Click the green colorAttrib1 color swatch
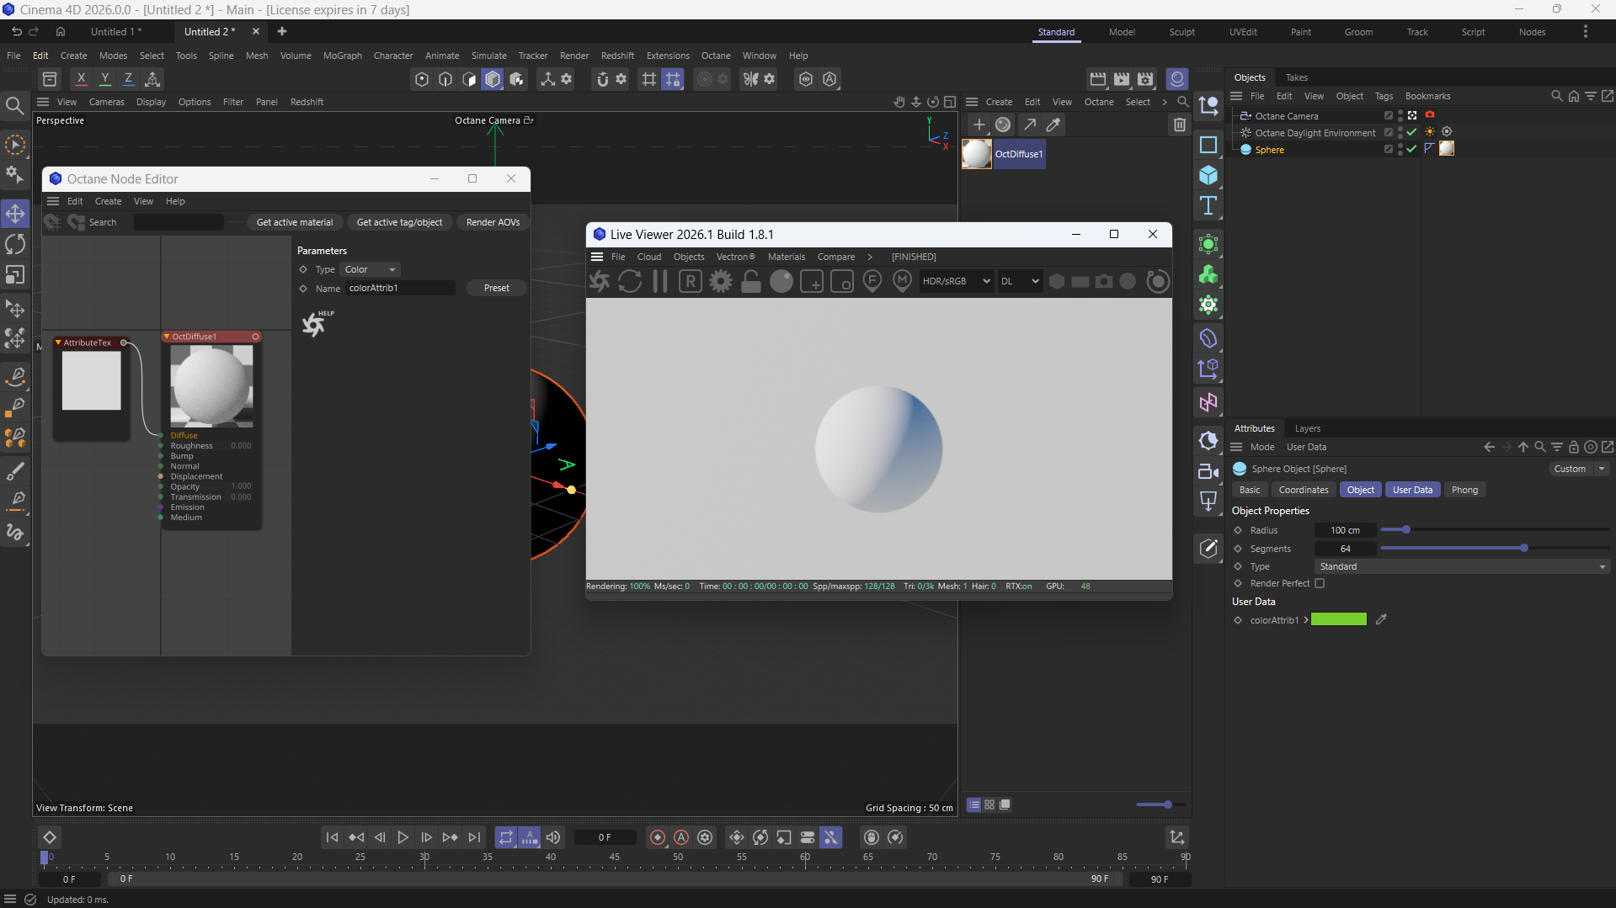The image size is (1616, 908). (1338, 620)
